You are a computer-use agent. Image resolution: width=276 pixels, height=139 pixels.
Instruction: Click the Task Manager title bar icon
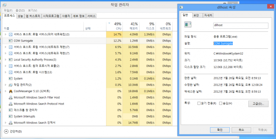pyautogui.click(x=5, y=5)
